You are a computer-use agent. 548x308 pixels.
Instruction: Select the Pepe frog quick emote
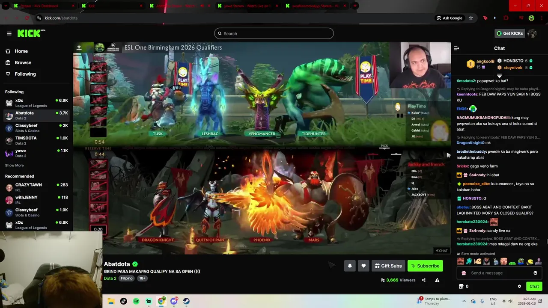click(x=521, y=261)
